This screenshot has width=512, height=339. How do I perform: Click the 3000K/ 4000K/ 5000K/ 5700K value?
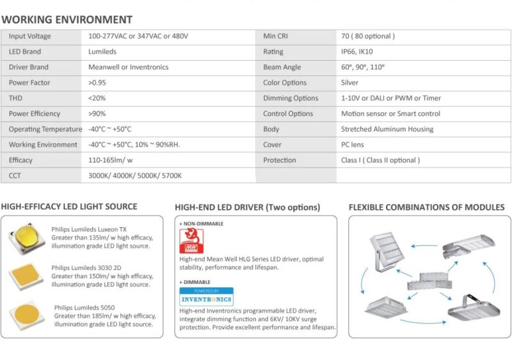pyautogui.click(x=135, y=176)
